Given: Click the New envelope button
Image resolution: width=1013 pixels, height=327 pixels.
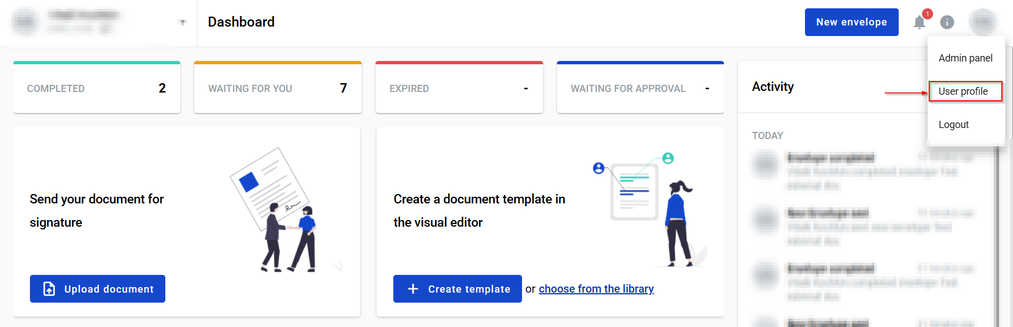Looking at the screenshot, I should coord(851,22).
